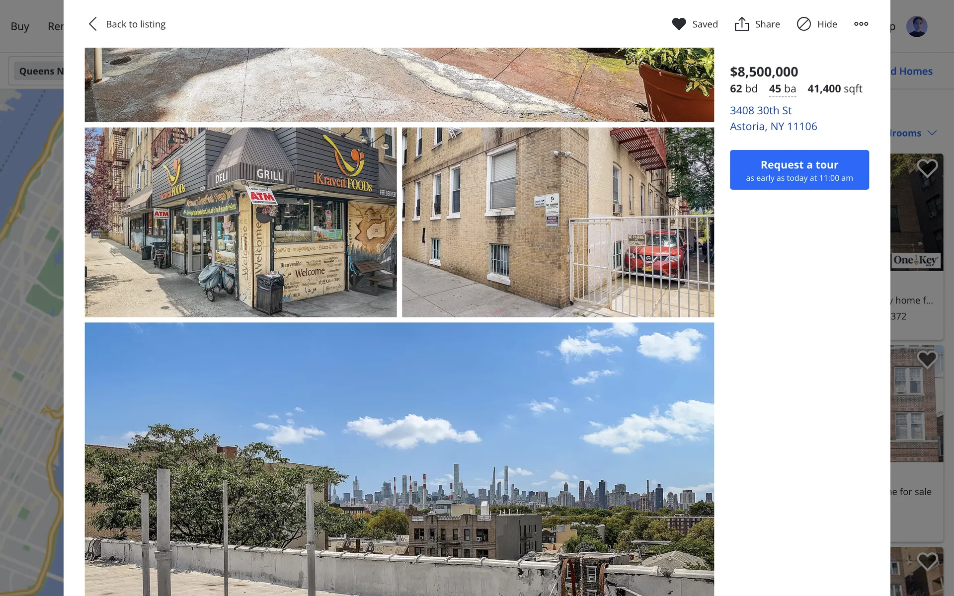
Task: Expand the bedrooms filter chevron
Action: pos(932,133)
